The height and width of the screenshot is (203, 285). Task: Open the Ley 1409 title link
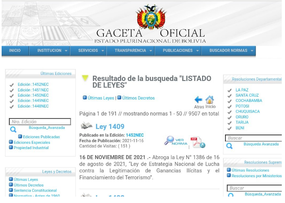pos(110,126)
